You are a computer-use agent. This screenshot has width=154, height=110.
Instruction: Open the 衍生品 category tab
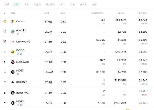point(37,5)
